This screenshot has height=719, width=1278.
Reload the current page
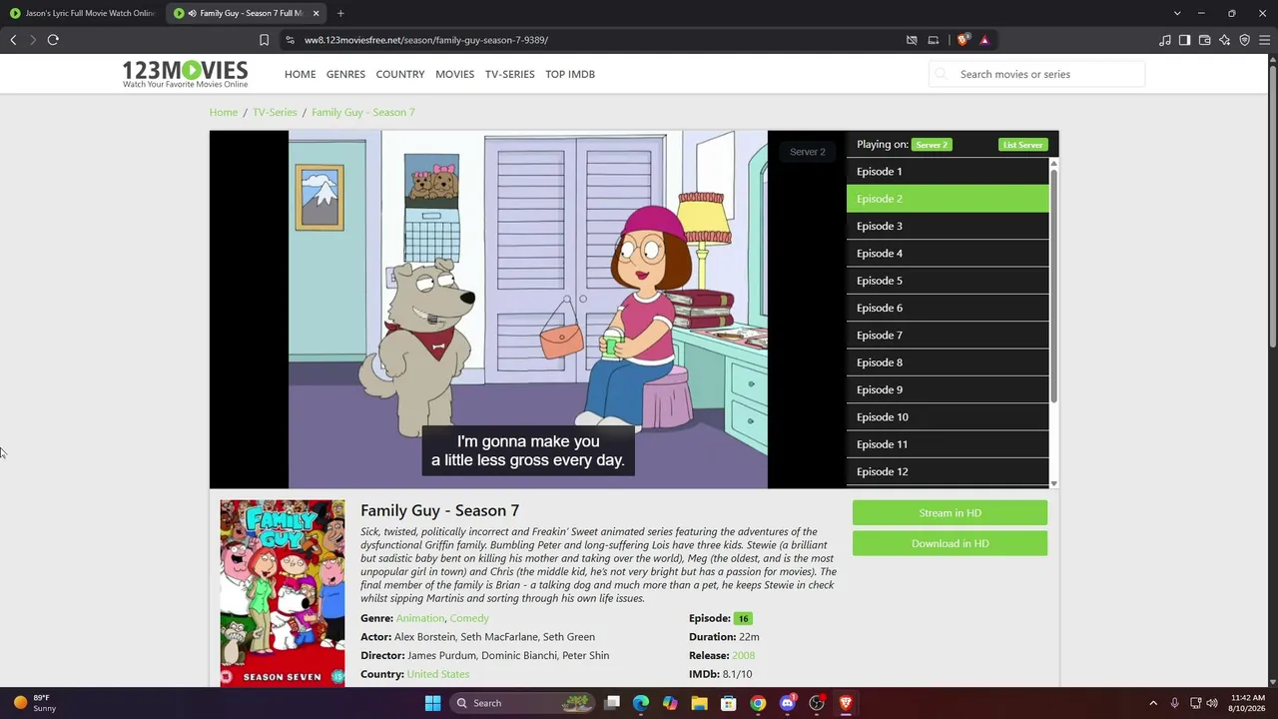point(53,40)
